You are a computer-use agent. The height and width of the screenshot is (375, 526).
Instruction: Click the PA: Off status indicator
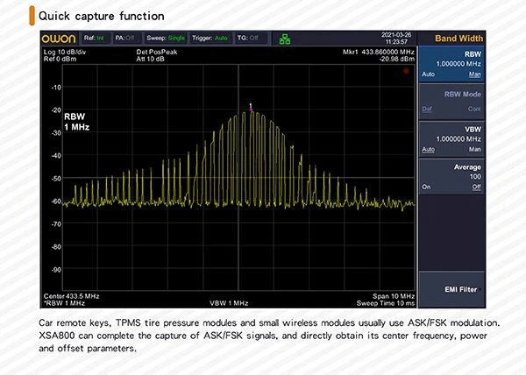(125, 39)
